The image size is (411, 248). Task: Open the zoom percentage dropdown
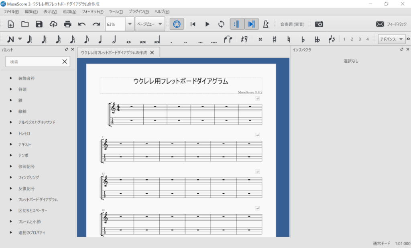(129, 24)
